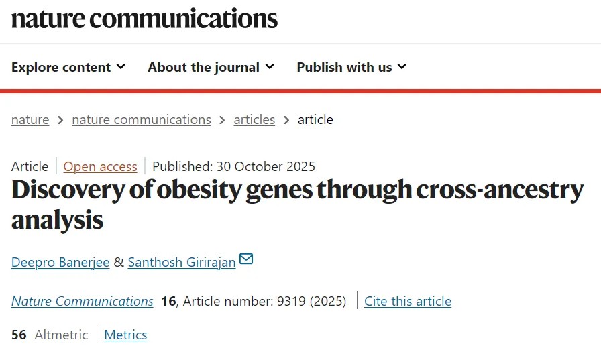
Task: Open the italic Nature Communications journal link
Action: pos(83,301)
